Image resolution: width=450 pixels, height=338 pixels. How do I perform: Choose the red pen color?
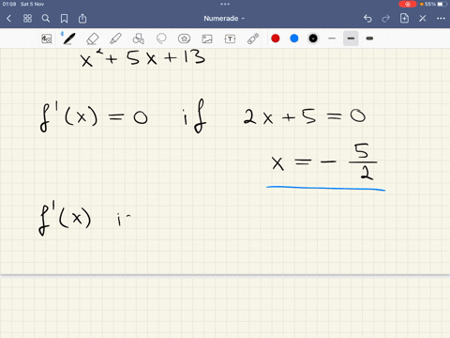point(276,38)
